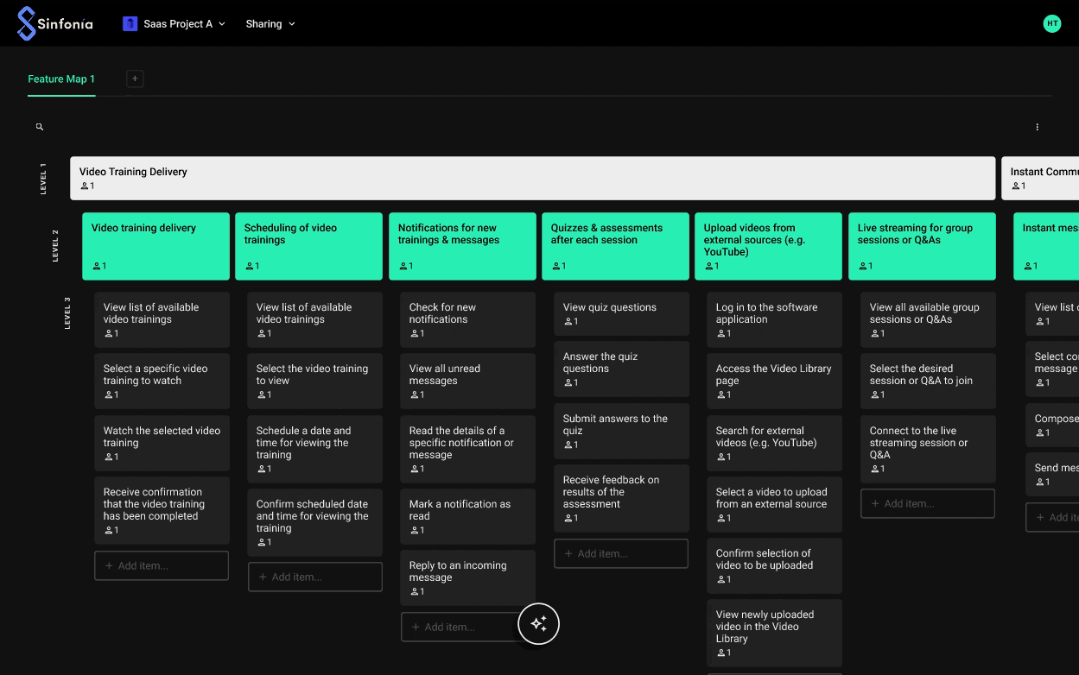
Task: Open Notifications for new trainings & messages card
Action: [461, 246]
